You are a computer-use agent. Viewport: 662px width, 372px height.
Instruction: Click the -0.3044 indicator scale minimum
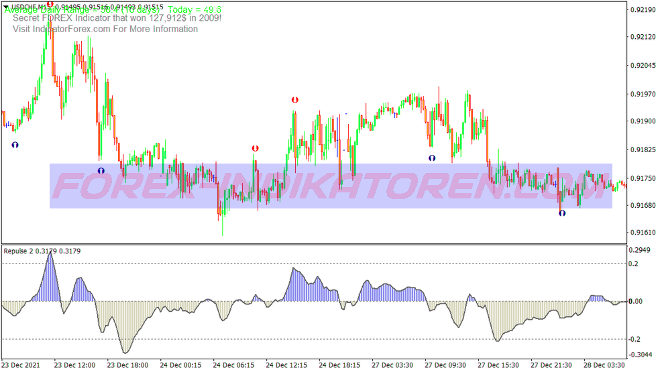click(x=641, y=355)
